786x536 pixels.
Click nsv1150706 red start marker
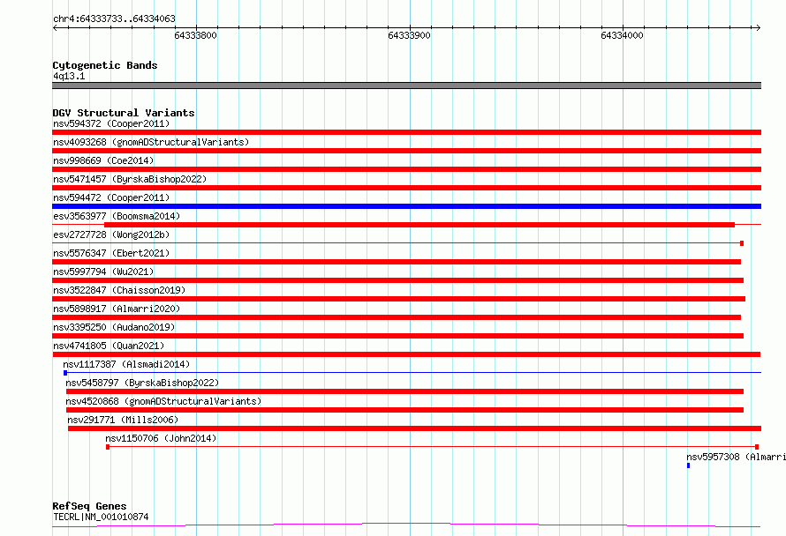(x=108, y=447)
